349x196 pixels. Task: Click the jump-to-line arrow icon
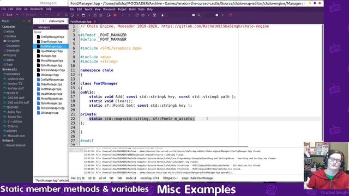coord(222,15)
